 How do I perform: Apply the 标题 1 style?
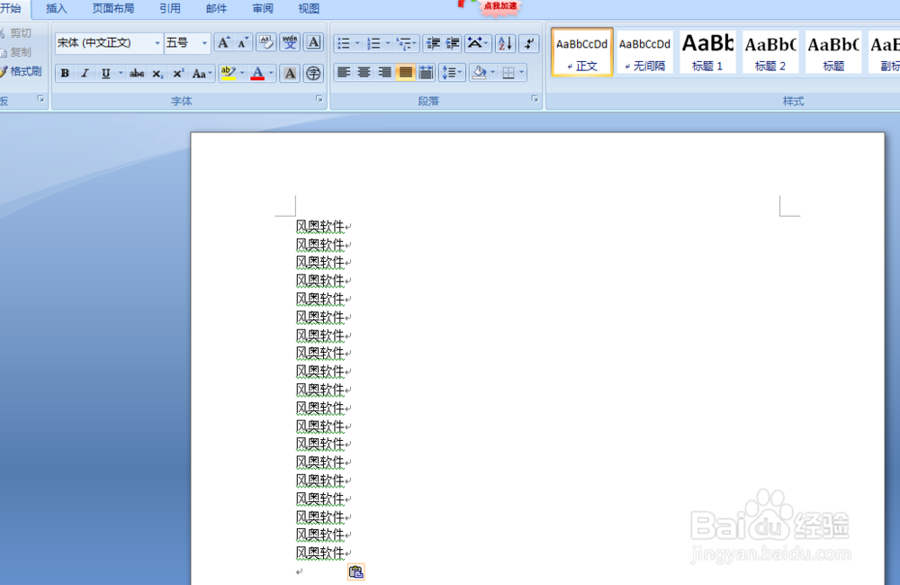707,51
